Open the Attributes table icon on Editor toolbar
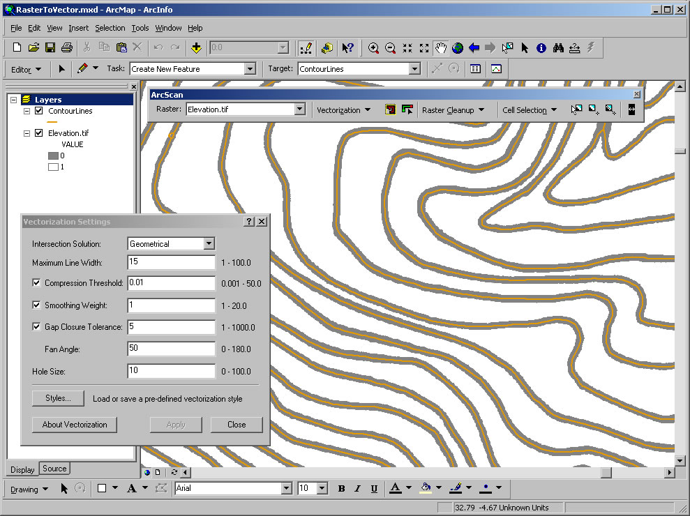690x516 pixels. point(476,68)
